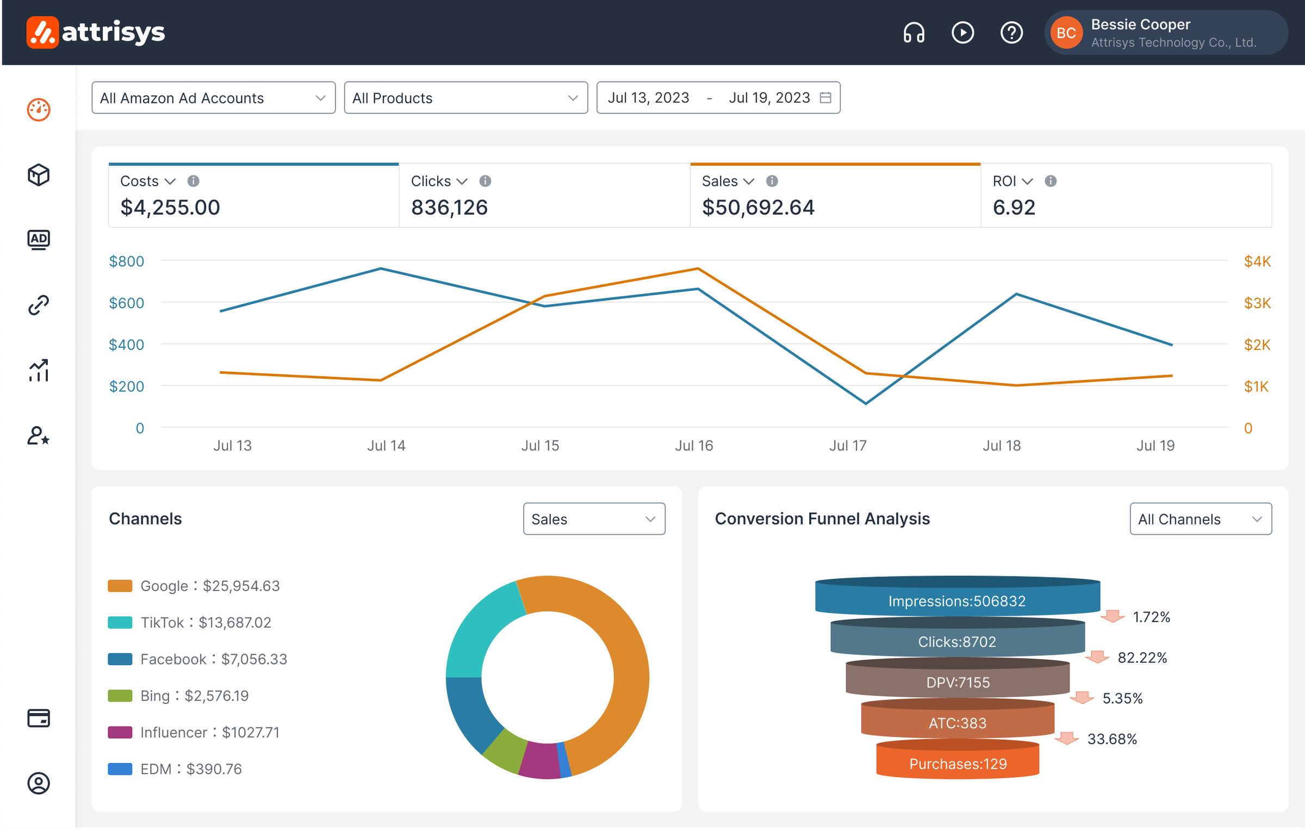
Task: Expand the All Products selector
Action: pos(464,98)
